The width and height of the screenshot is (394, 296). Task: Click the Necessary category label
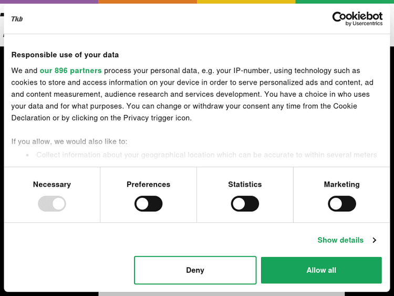[51, 185]
